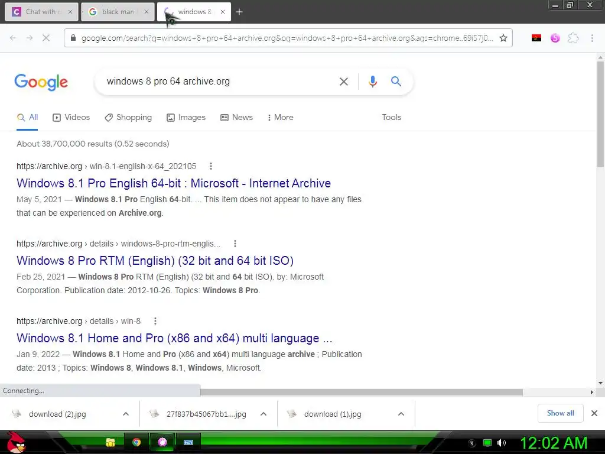The width and height of the screenshot is (605, 454).
Task: Submit search with magnifying glass icon
Action: click(x=396, y=81)
